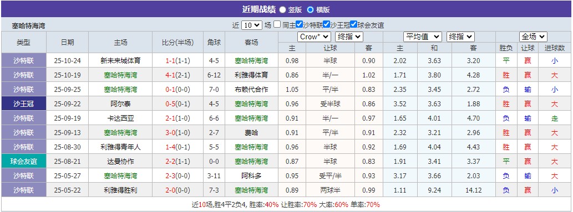Click team 阿科多
This screenshot has width=573, height=212.
251,175
